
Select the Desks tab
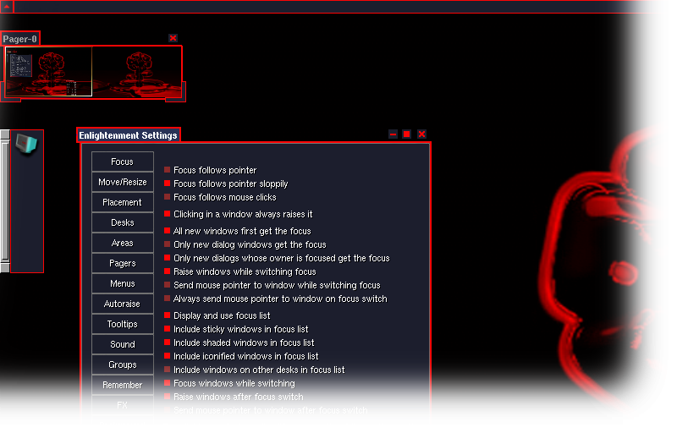pyautogui.click(x=123, y=222)
